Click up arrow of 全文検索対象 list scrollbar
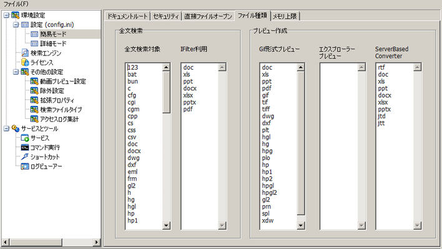 [166, 67]
